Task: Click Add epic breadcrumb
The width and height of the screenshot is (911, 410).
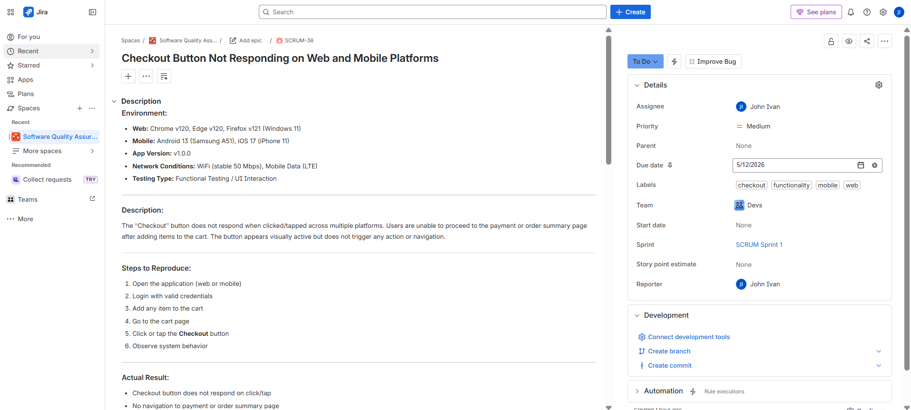Action: pos(246,40)
